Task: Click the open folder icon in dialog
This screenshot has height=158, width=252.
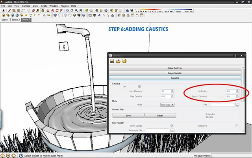Action: tap(118, 61)
